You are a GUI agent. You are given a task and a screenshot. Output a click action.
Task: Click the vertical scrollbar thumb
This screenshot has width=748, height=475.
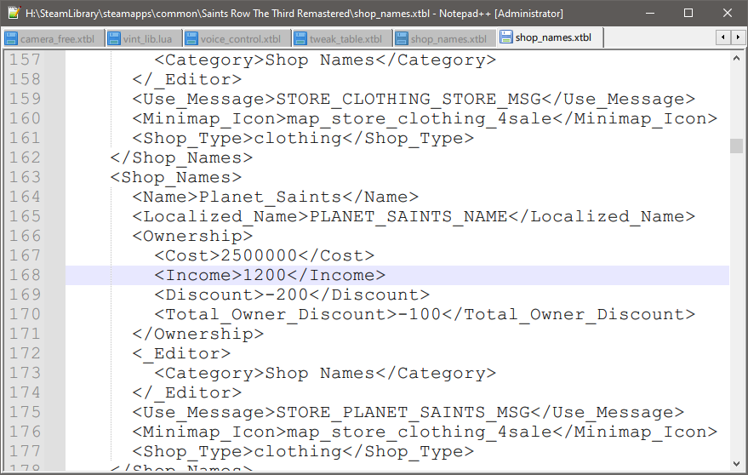[736, 146]
